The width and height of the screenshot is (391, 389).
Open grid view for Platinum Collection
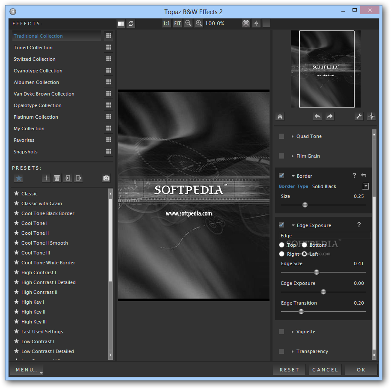[109, 117]
